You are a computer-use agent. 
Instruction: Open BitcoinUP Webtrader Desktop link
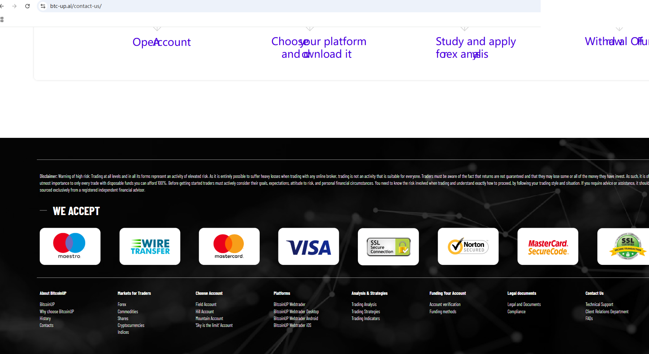[296, 312]
